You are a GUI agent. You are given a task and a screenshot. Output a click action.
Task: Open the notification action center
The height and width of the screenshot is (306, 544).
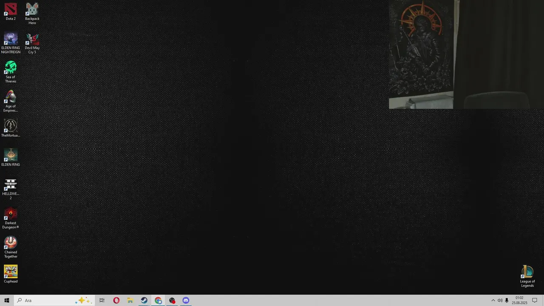tap(535, 300)
